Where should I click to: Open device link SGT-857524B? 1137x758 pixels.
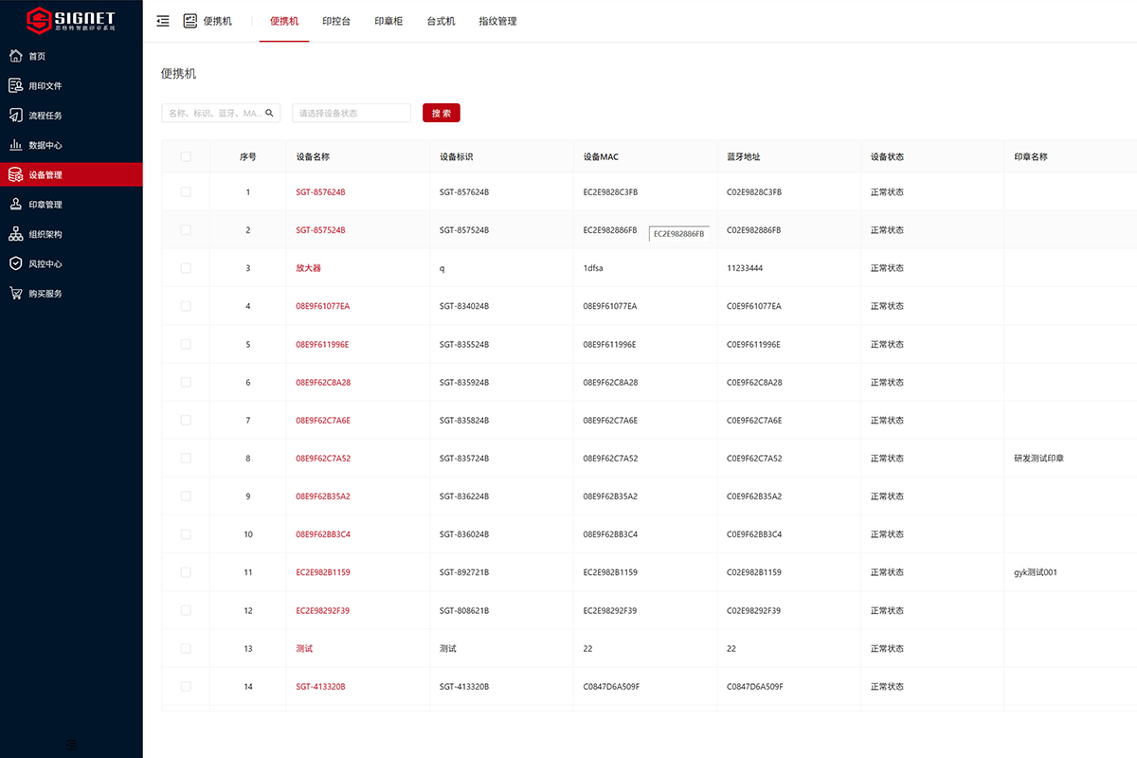click(x=320, y=229)
